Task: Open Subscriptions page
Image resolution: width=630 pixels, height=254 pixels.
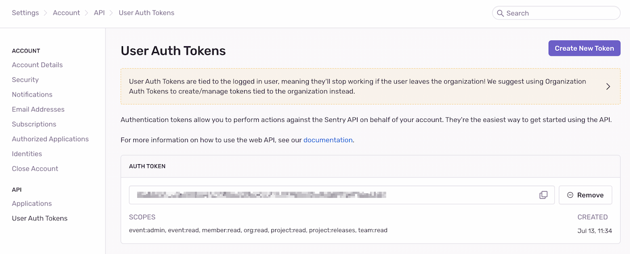Action: [34, 124]
